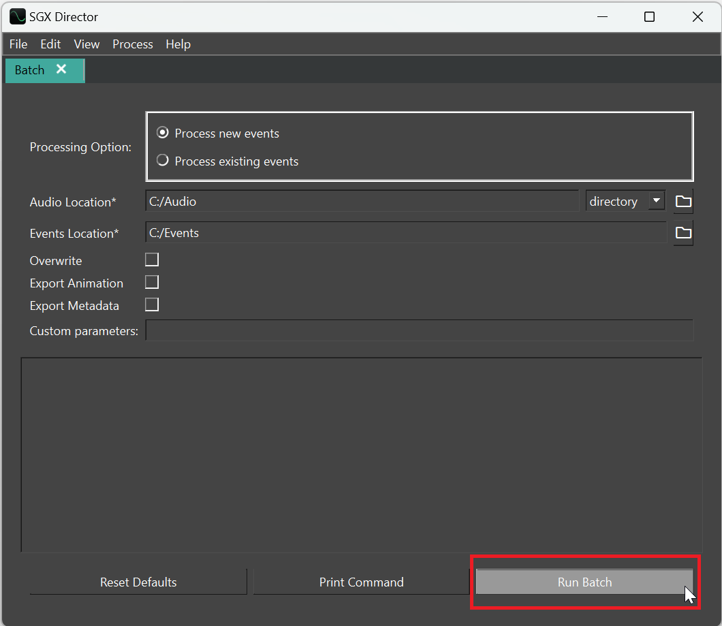Click the Events Location folder browse icon

tap(683, 233)
